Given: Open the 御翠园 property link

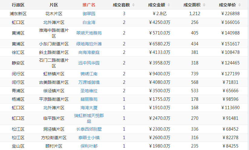Looking at the screenshot, I should click(89, 14).
